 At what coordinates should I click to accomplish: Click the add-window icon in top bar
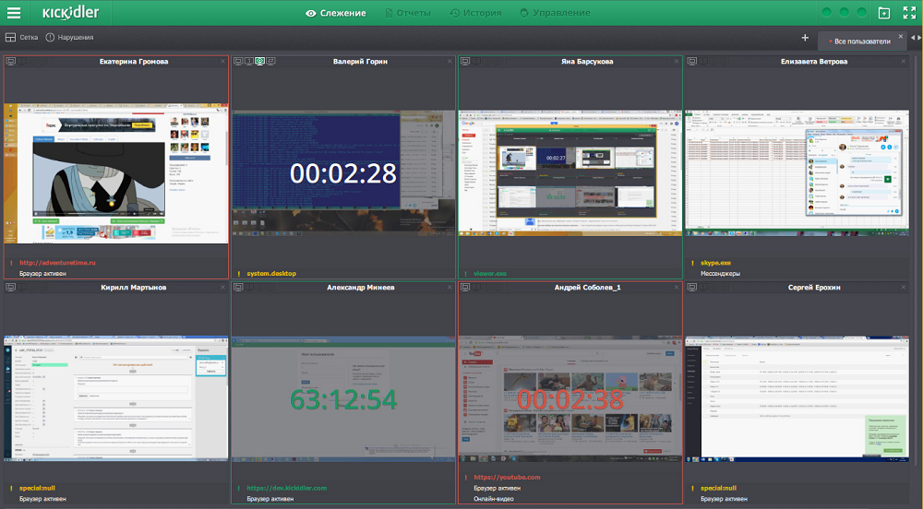click(x=884, y=13)
